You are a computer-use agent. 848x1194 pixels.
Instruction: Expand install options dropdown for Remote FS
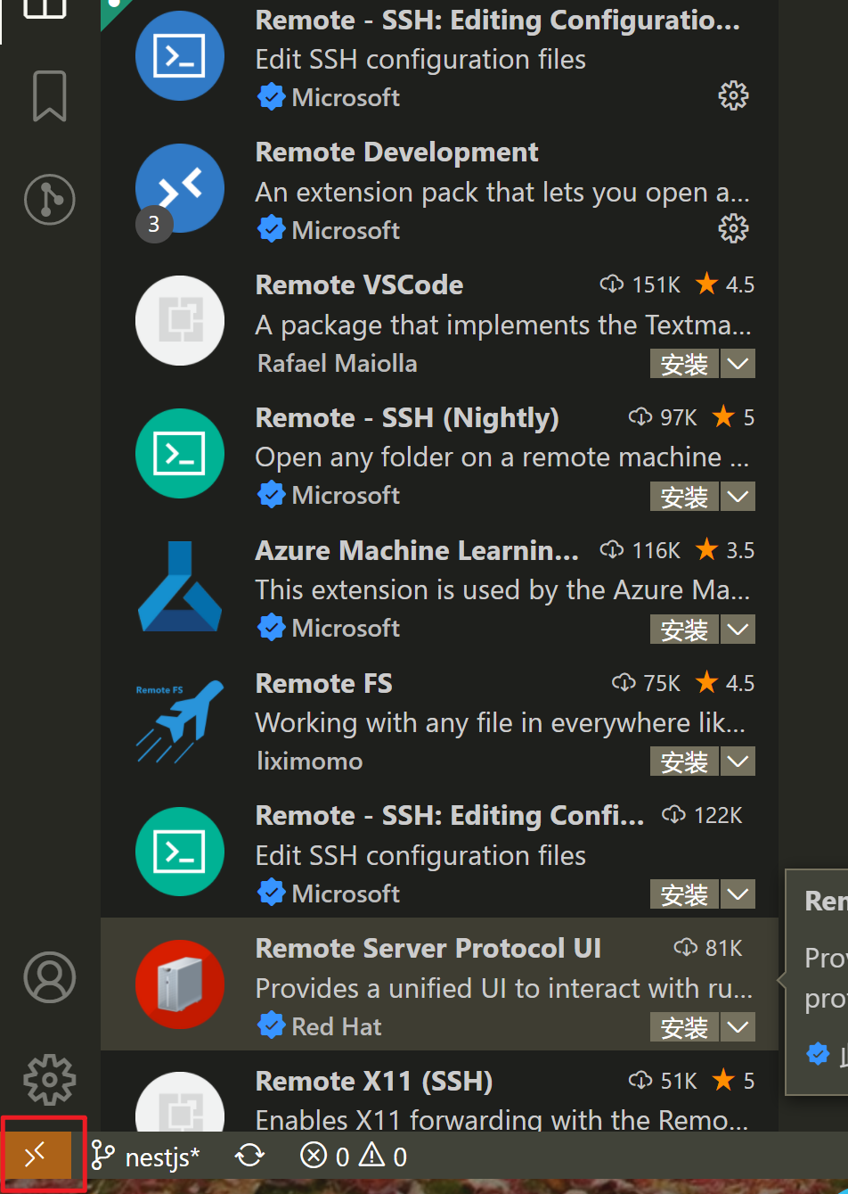738,762
